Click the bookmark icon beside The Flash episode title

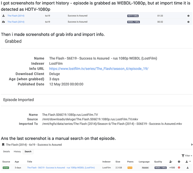point(3,145)
